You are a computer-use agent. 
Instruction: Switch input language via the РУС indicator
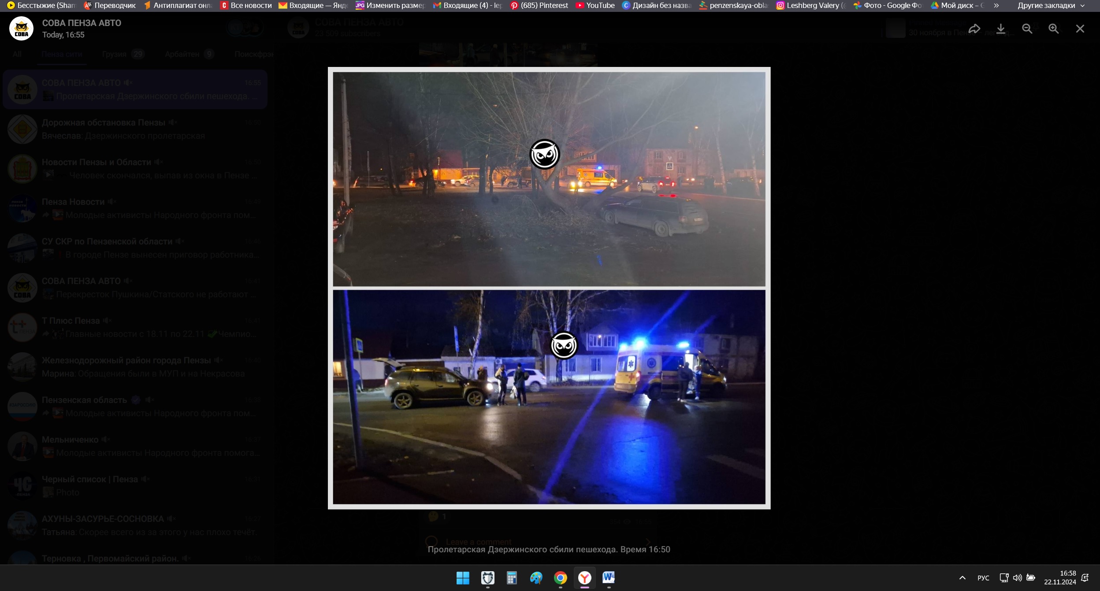983,578
